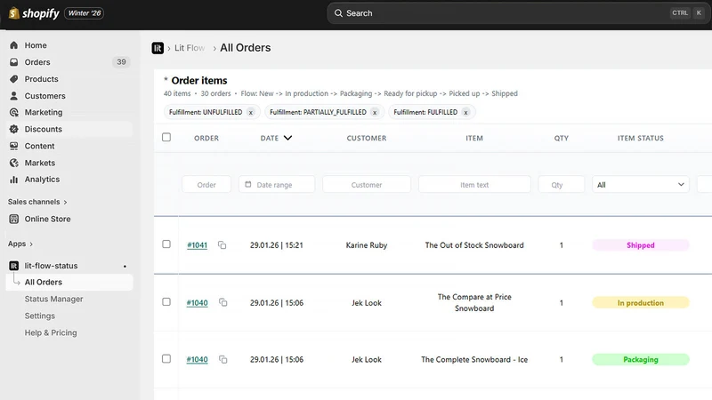Click the Orders inbox icon

coord(14,62)
